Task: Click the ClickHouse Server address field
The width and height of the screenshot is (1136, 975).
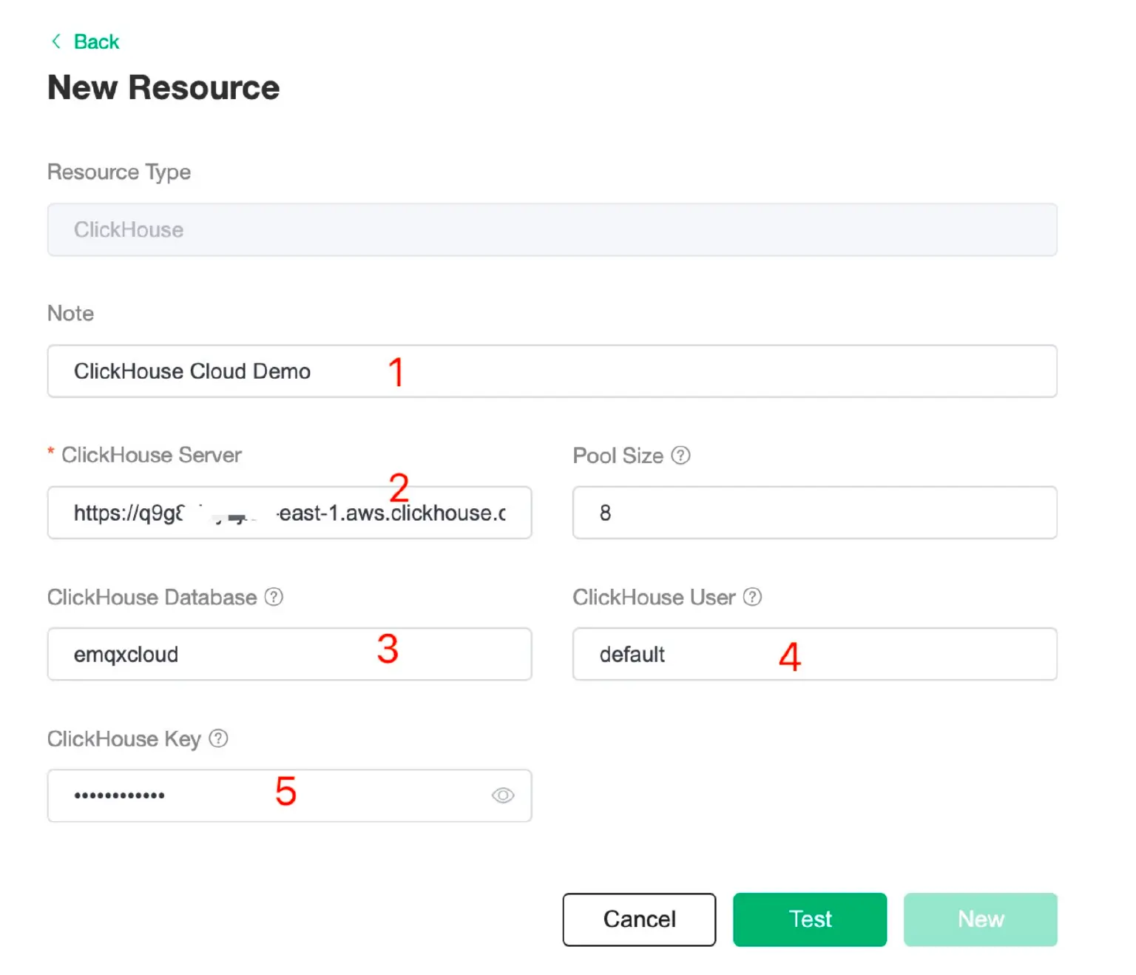Action: (288, 513)
